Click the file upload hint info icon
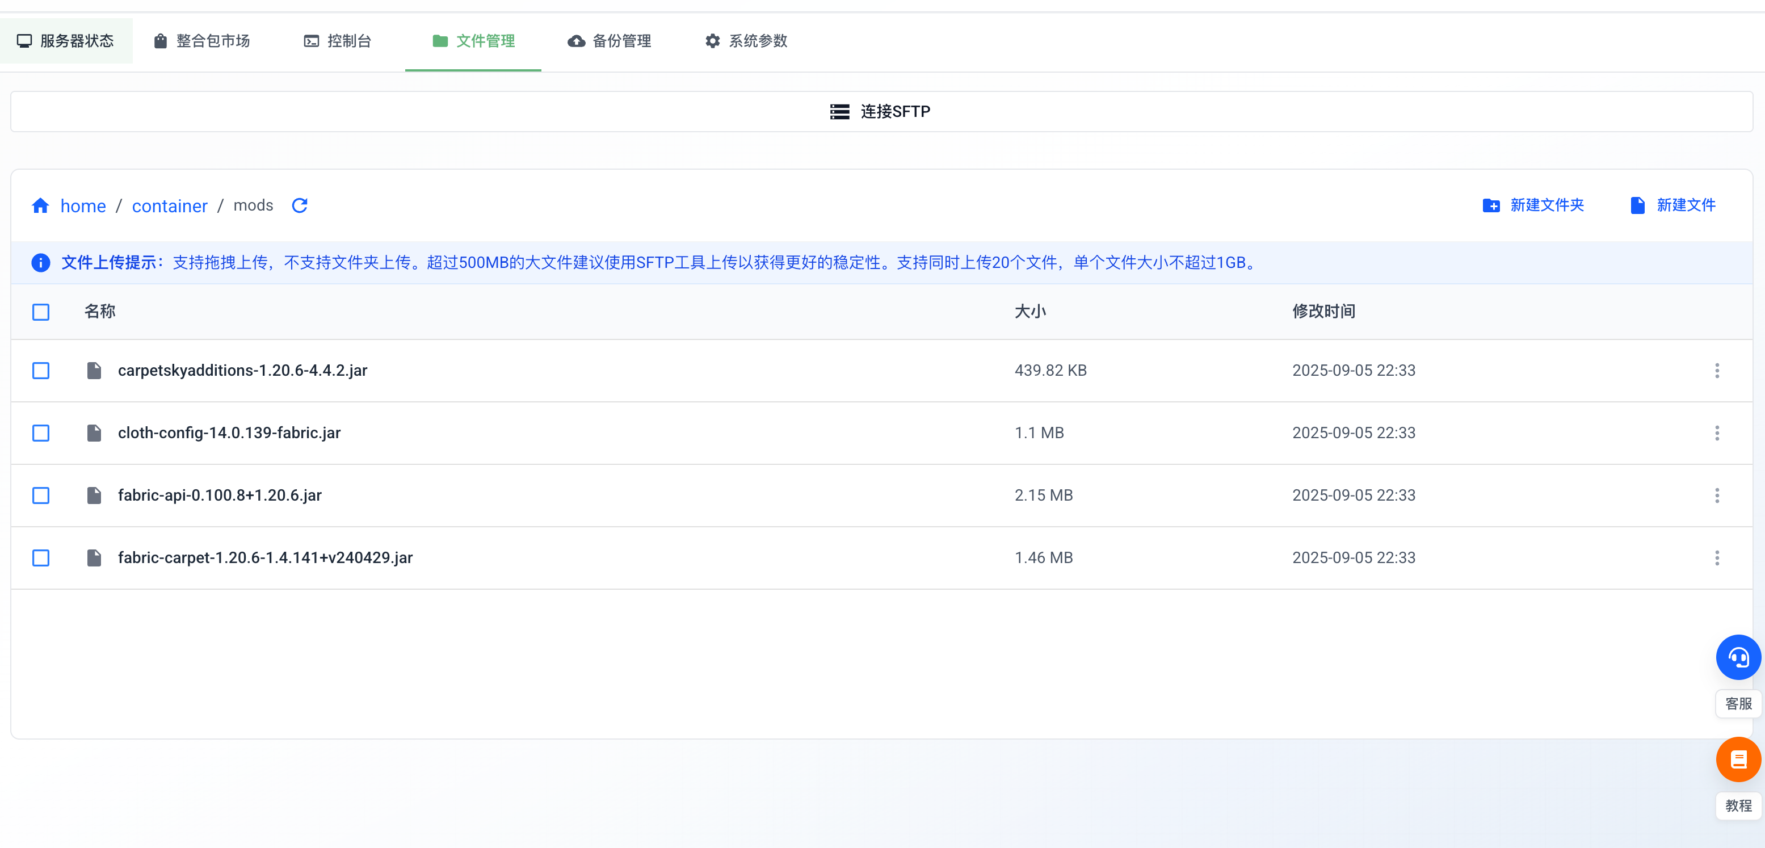This screenshot has width=1765, height=848. coord(40,263)
